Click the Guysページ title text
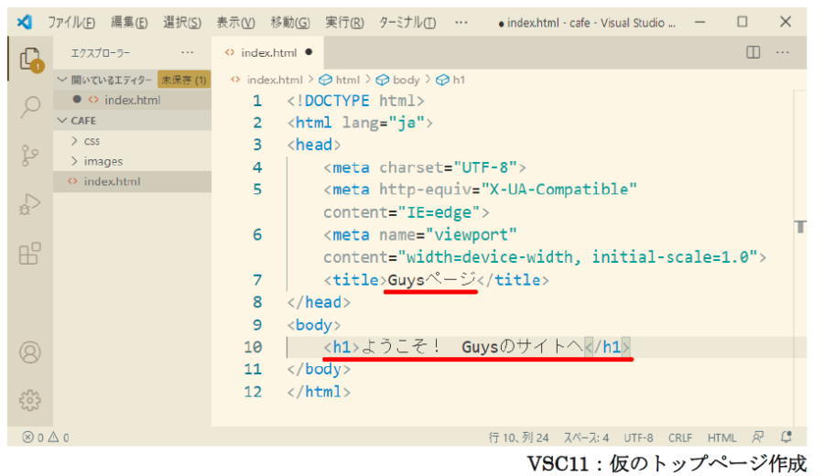The width and height of the screenshot is (824, 476). coord(431,279)
